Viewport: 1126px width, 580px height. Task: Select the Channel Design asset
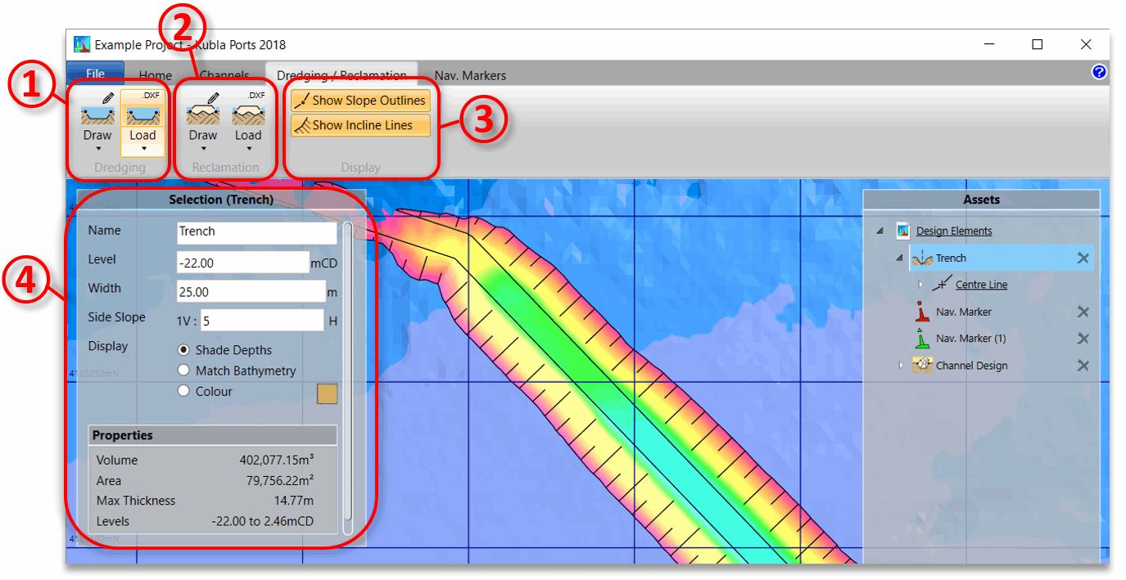971,366
